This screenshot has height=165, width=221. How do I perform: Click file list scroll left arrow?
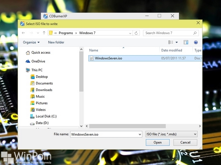(x=87, y=126)
